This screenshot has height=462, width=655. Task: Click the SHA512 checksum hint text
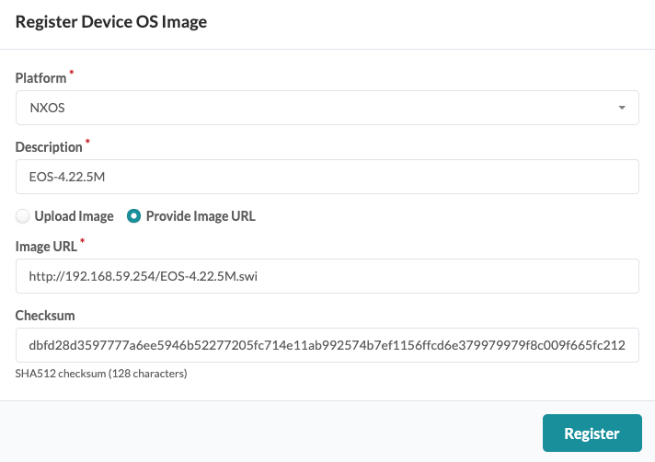pos(101,374)
